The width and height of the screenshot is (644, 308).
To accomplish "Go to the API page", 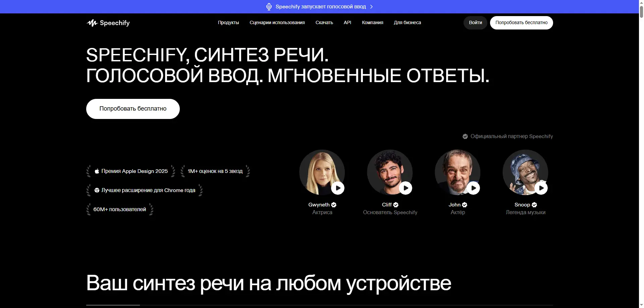I will tap(347, 22).
